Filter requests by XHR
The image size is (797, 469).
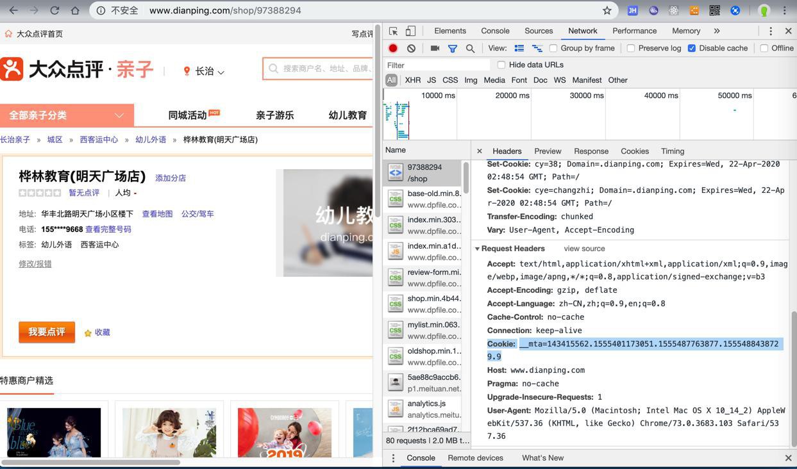click(413, 80)
